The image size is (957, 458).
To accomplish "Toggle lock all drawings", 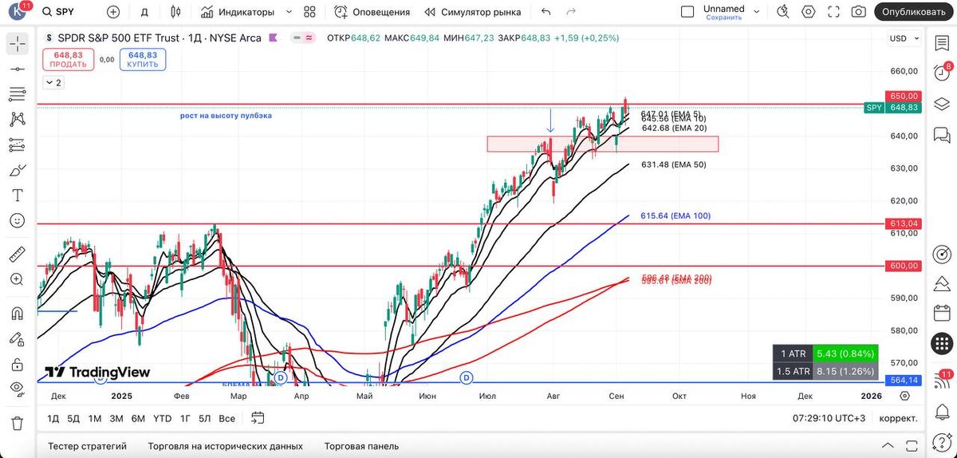I will point(18,364).
